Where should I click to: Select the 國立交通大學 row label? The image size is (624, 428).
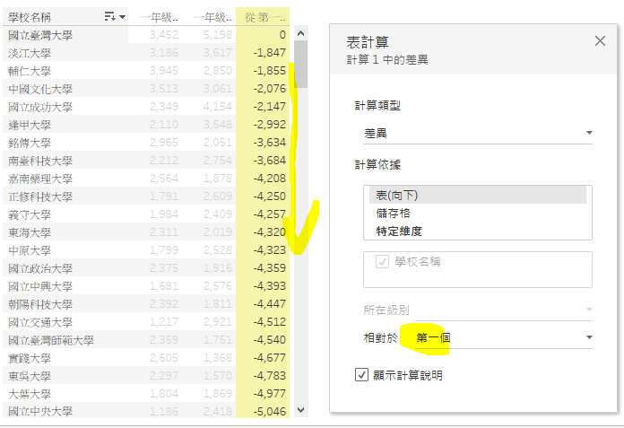click(x=40, y=322)
